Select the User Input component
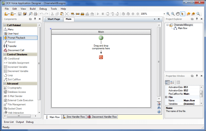 [11, 34]
